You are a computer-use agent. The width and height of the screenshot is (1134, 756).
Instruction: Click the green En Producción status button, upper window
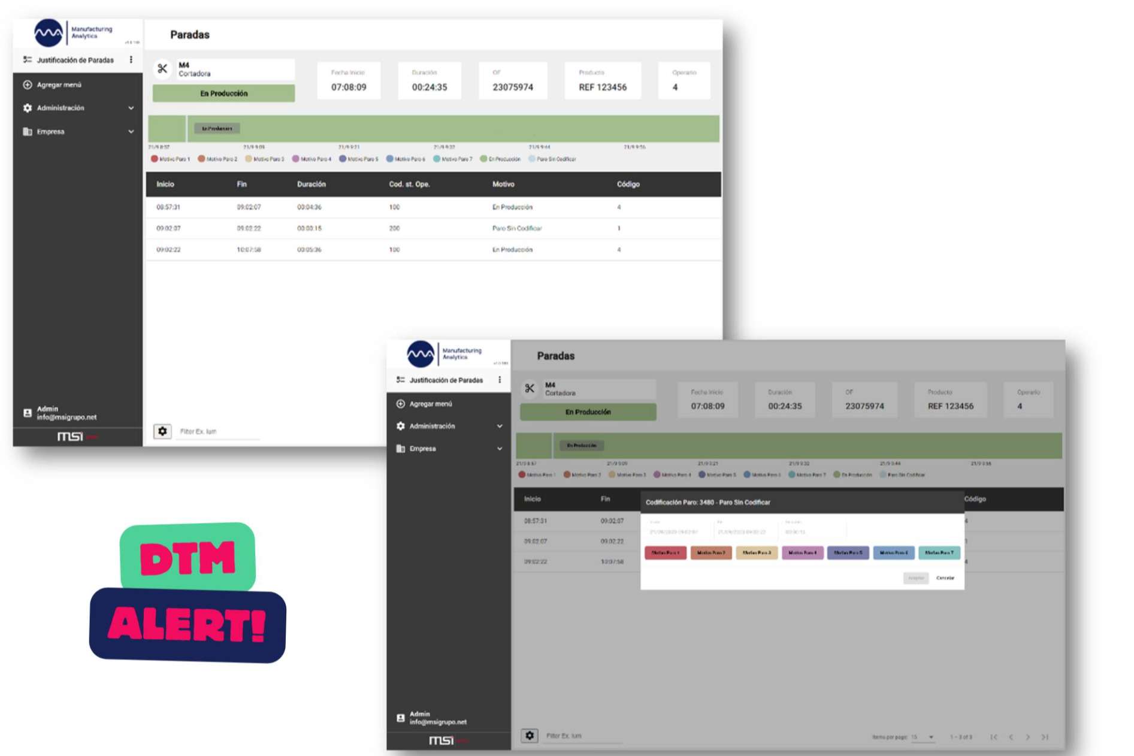click(x=223, y=93)
